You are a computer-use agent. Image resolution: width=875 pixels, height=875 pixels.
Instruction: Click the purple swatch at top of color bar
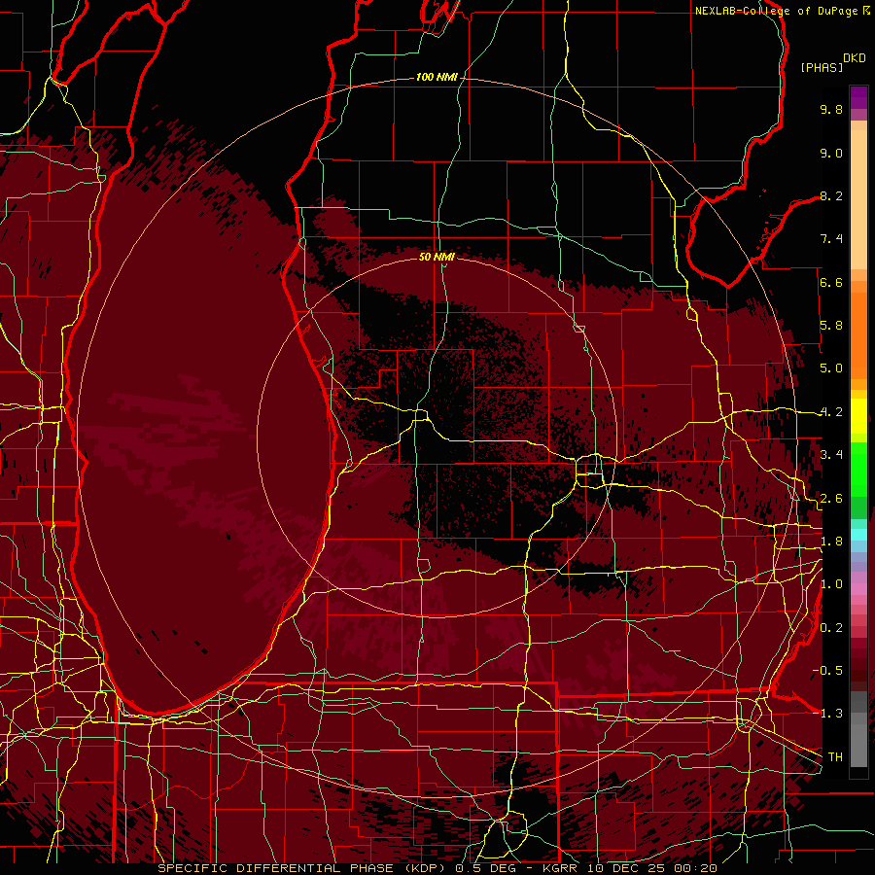click(858, 97)
